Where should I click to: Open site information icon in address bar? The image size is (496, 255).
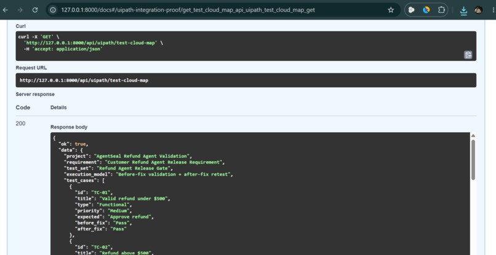coord(53,10)
